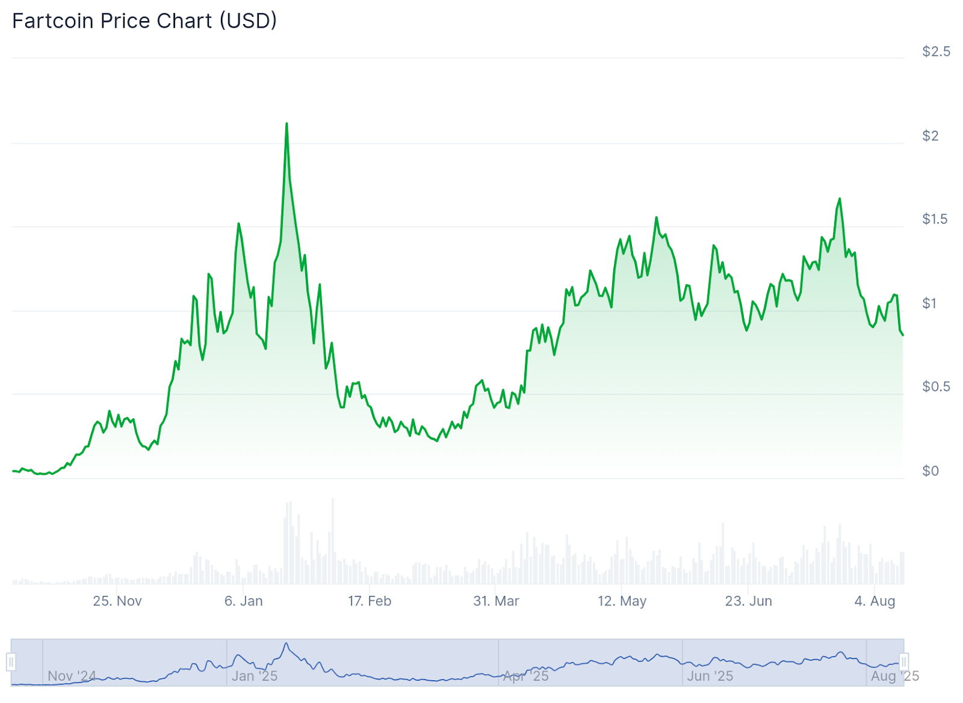Click the 31. Mar axis label

tap(496, 601)
